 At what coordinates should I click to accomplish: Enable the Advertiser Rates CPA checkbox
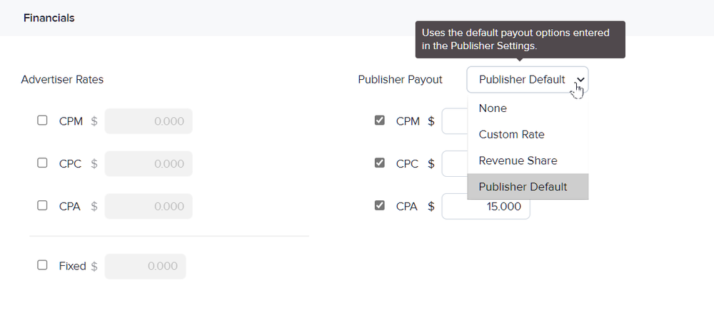tap(42, 205)
